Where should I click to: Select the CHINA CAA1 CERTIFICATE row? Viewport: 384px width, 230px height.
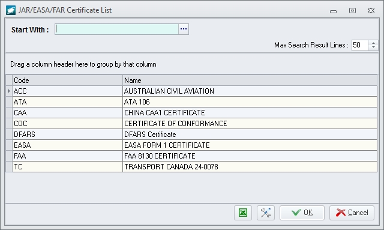click(194, 112)
